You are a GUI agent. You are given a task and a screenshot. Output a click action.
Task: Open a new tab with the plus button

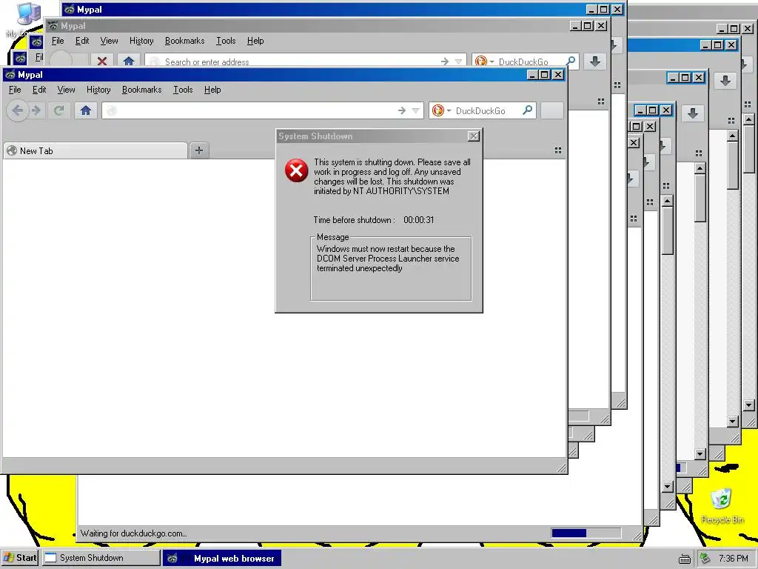click(x=198, y=150)
